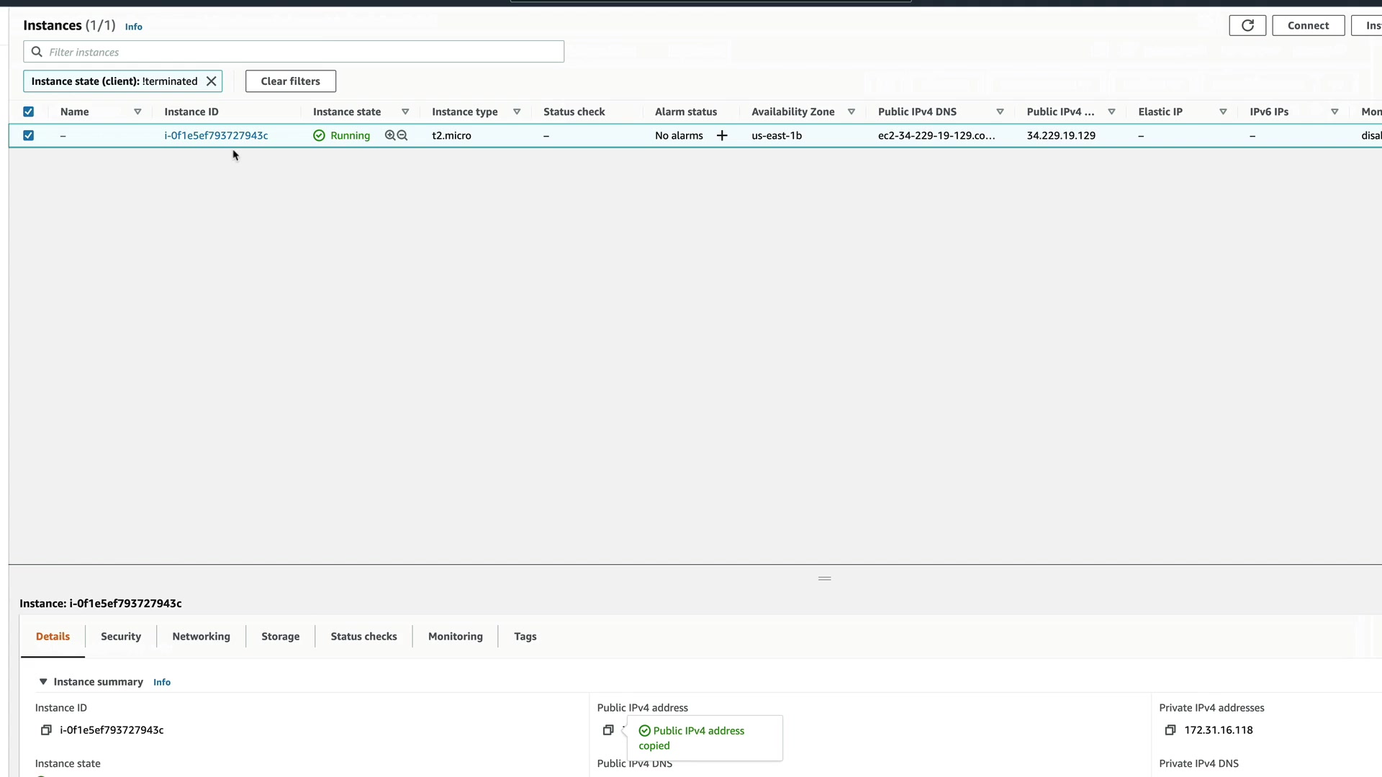This screenshot has height=777, width=1382.
Task: Click the zoom-in icon beside Running state
Action: 390,135
